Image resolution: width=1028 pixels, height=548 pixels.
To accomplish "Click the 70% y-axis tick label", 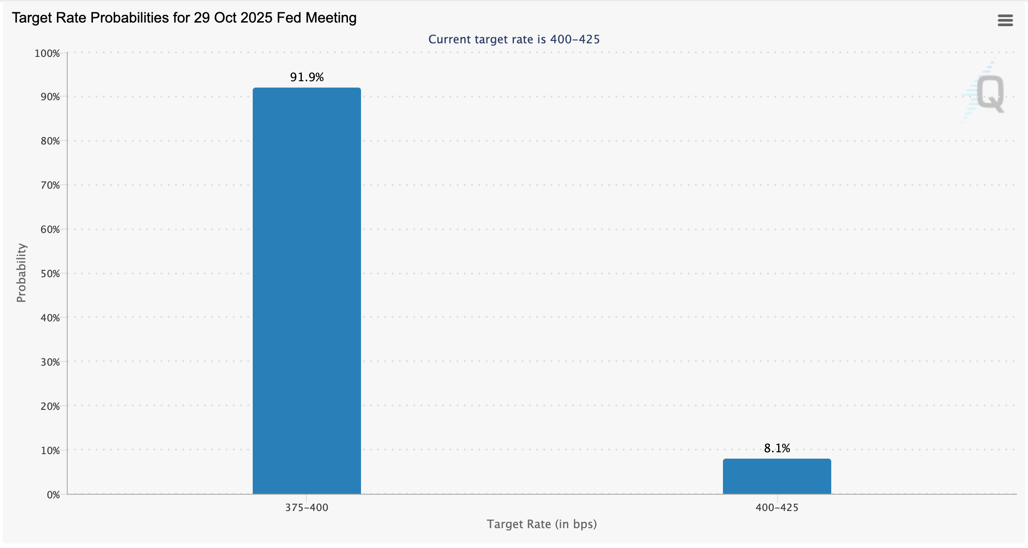I will 50,185.
